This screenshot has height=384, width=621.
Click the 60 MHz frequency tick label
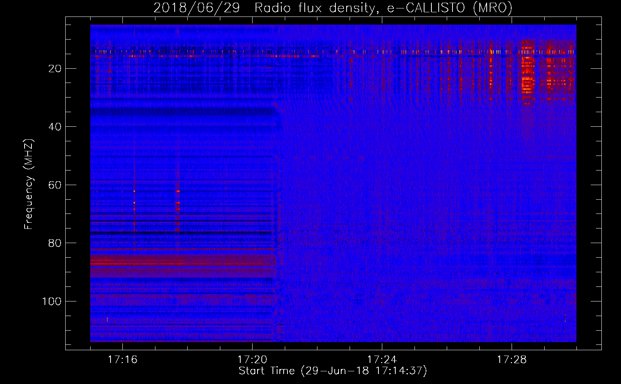pos(55,185)
